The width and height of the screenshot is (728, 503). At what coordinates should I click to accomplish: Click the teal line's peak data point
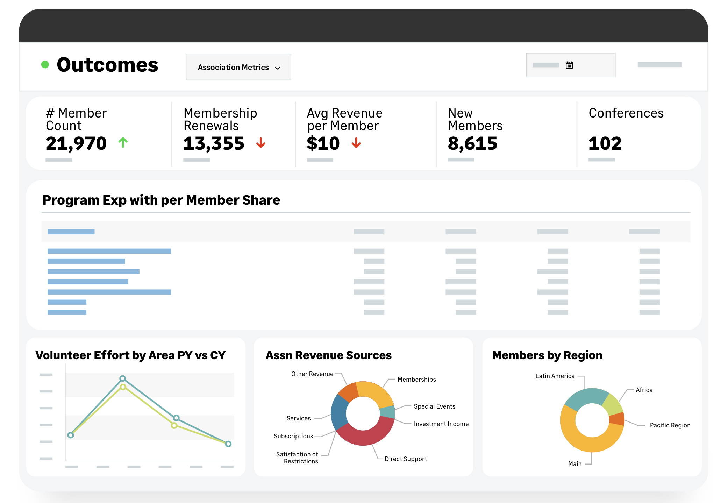[122, 378]
